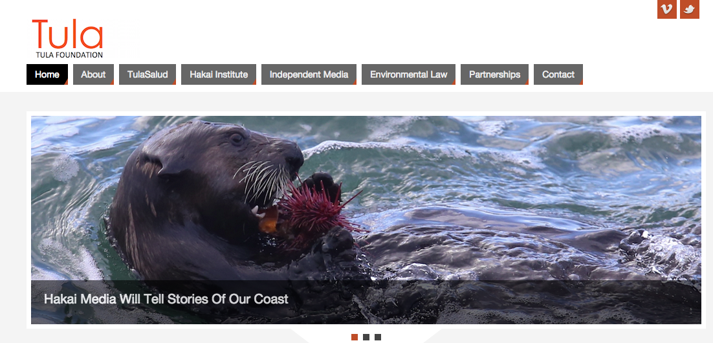Go to the Home menu item
The image size is (713, 343).
tap(47, 74)
